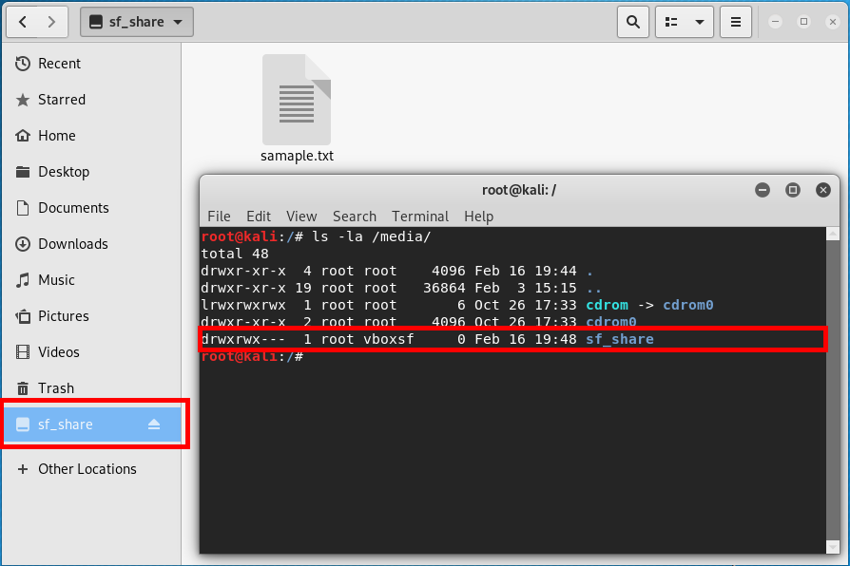Open the search icon in Files toolbar

[633, 21]
